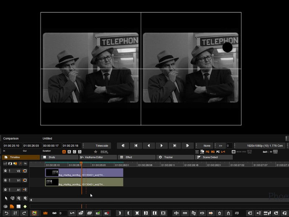Click the outlined up arrow icon
Viewport: 289px width, 217px height.
[219, 213]
